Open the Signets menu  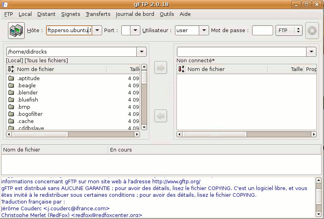click(71, 14)
